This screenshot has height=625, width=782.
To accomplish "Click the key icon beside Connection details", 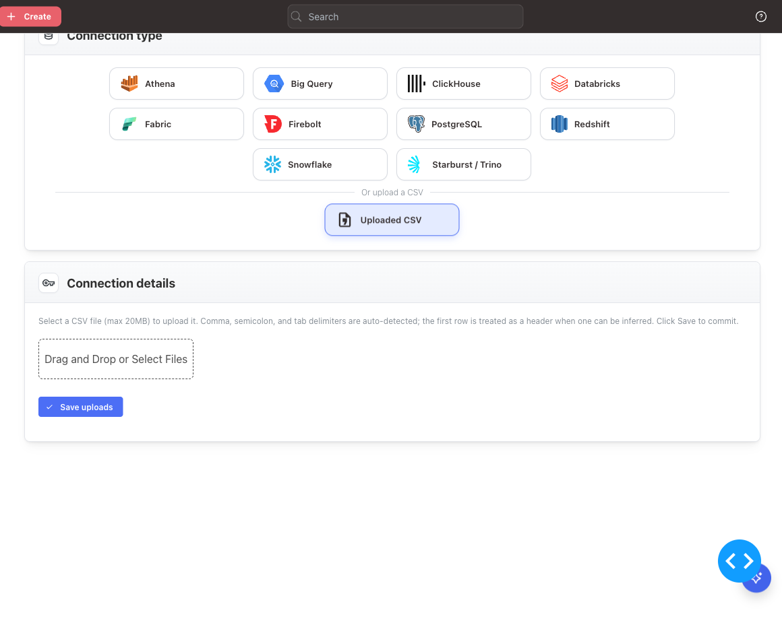I will click(49, 283).
